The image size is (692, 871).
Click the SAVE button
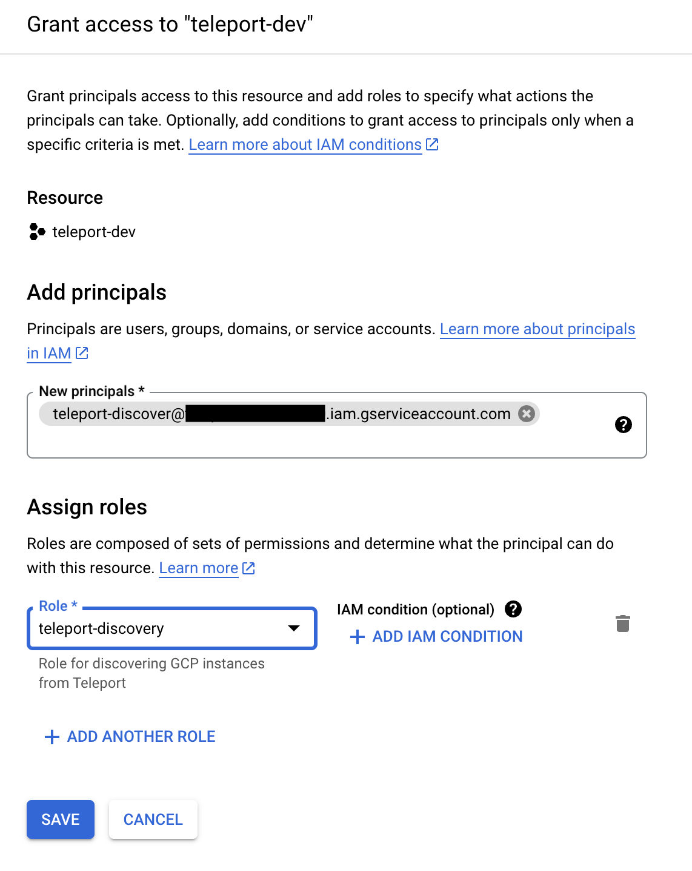pos(60,819)
